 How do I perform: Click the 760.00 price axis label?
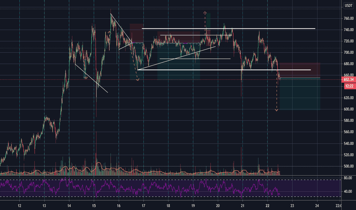click(348, 18)
